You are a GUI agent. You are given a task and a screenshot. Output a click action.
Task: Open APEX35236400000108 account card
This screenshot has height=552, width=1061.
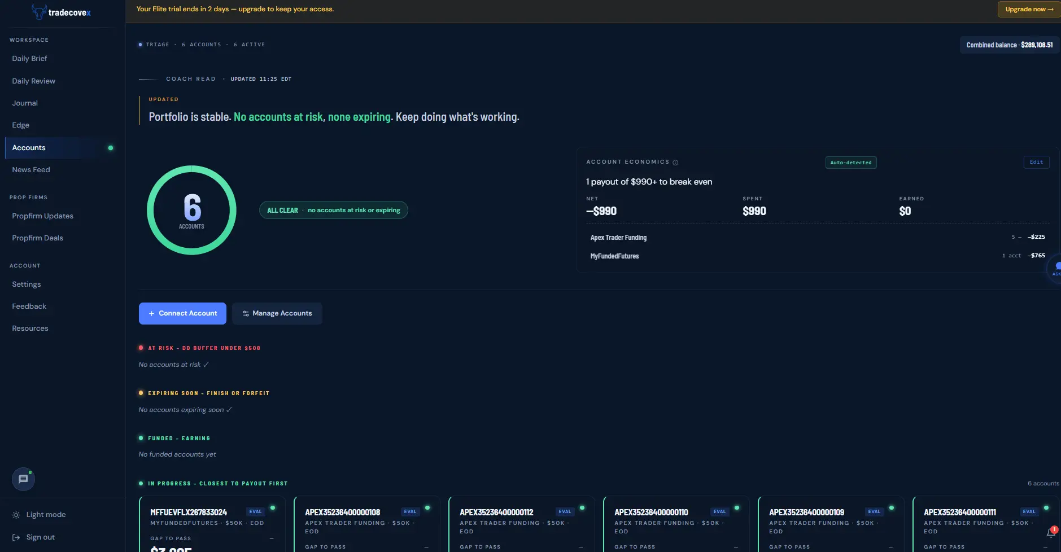coord(367,524)
